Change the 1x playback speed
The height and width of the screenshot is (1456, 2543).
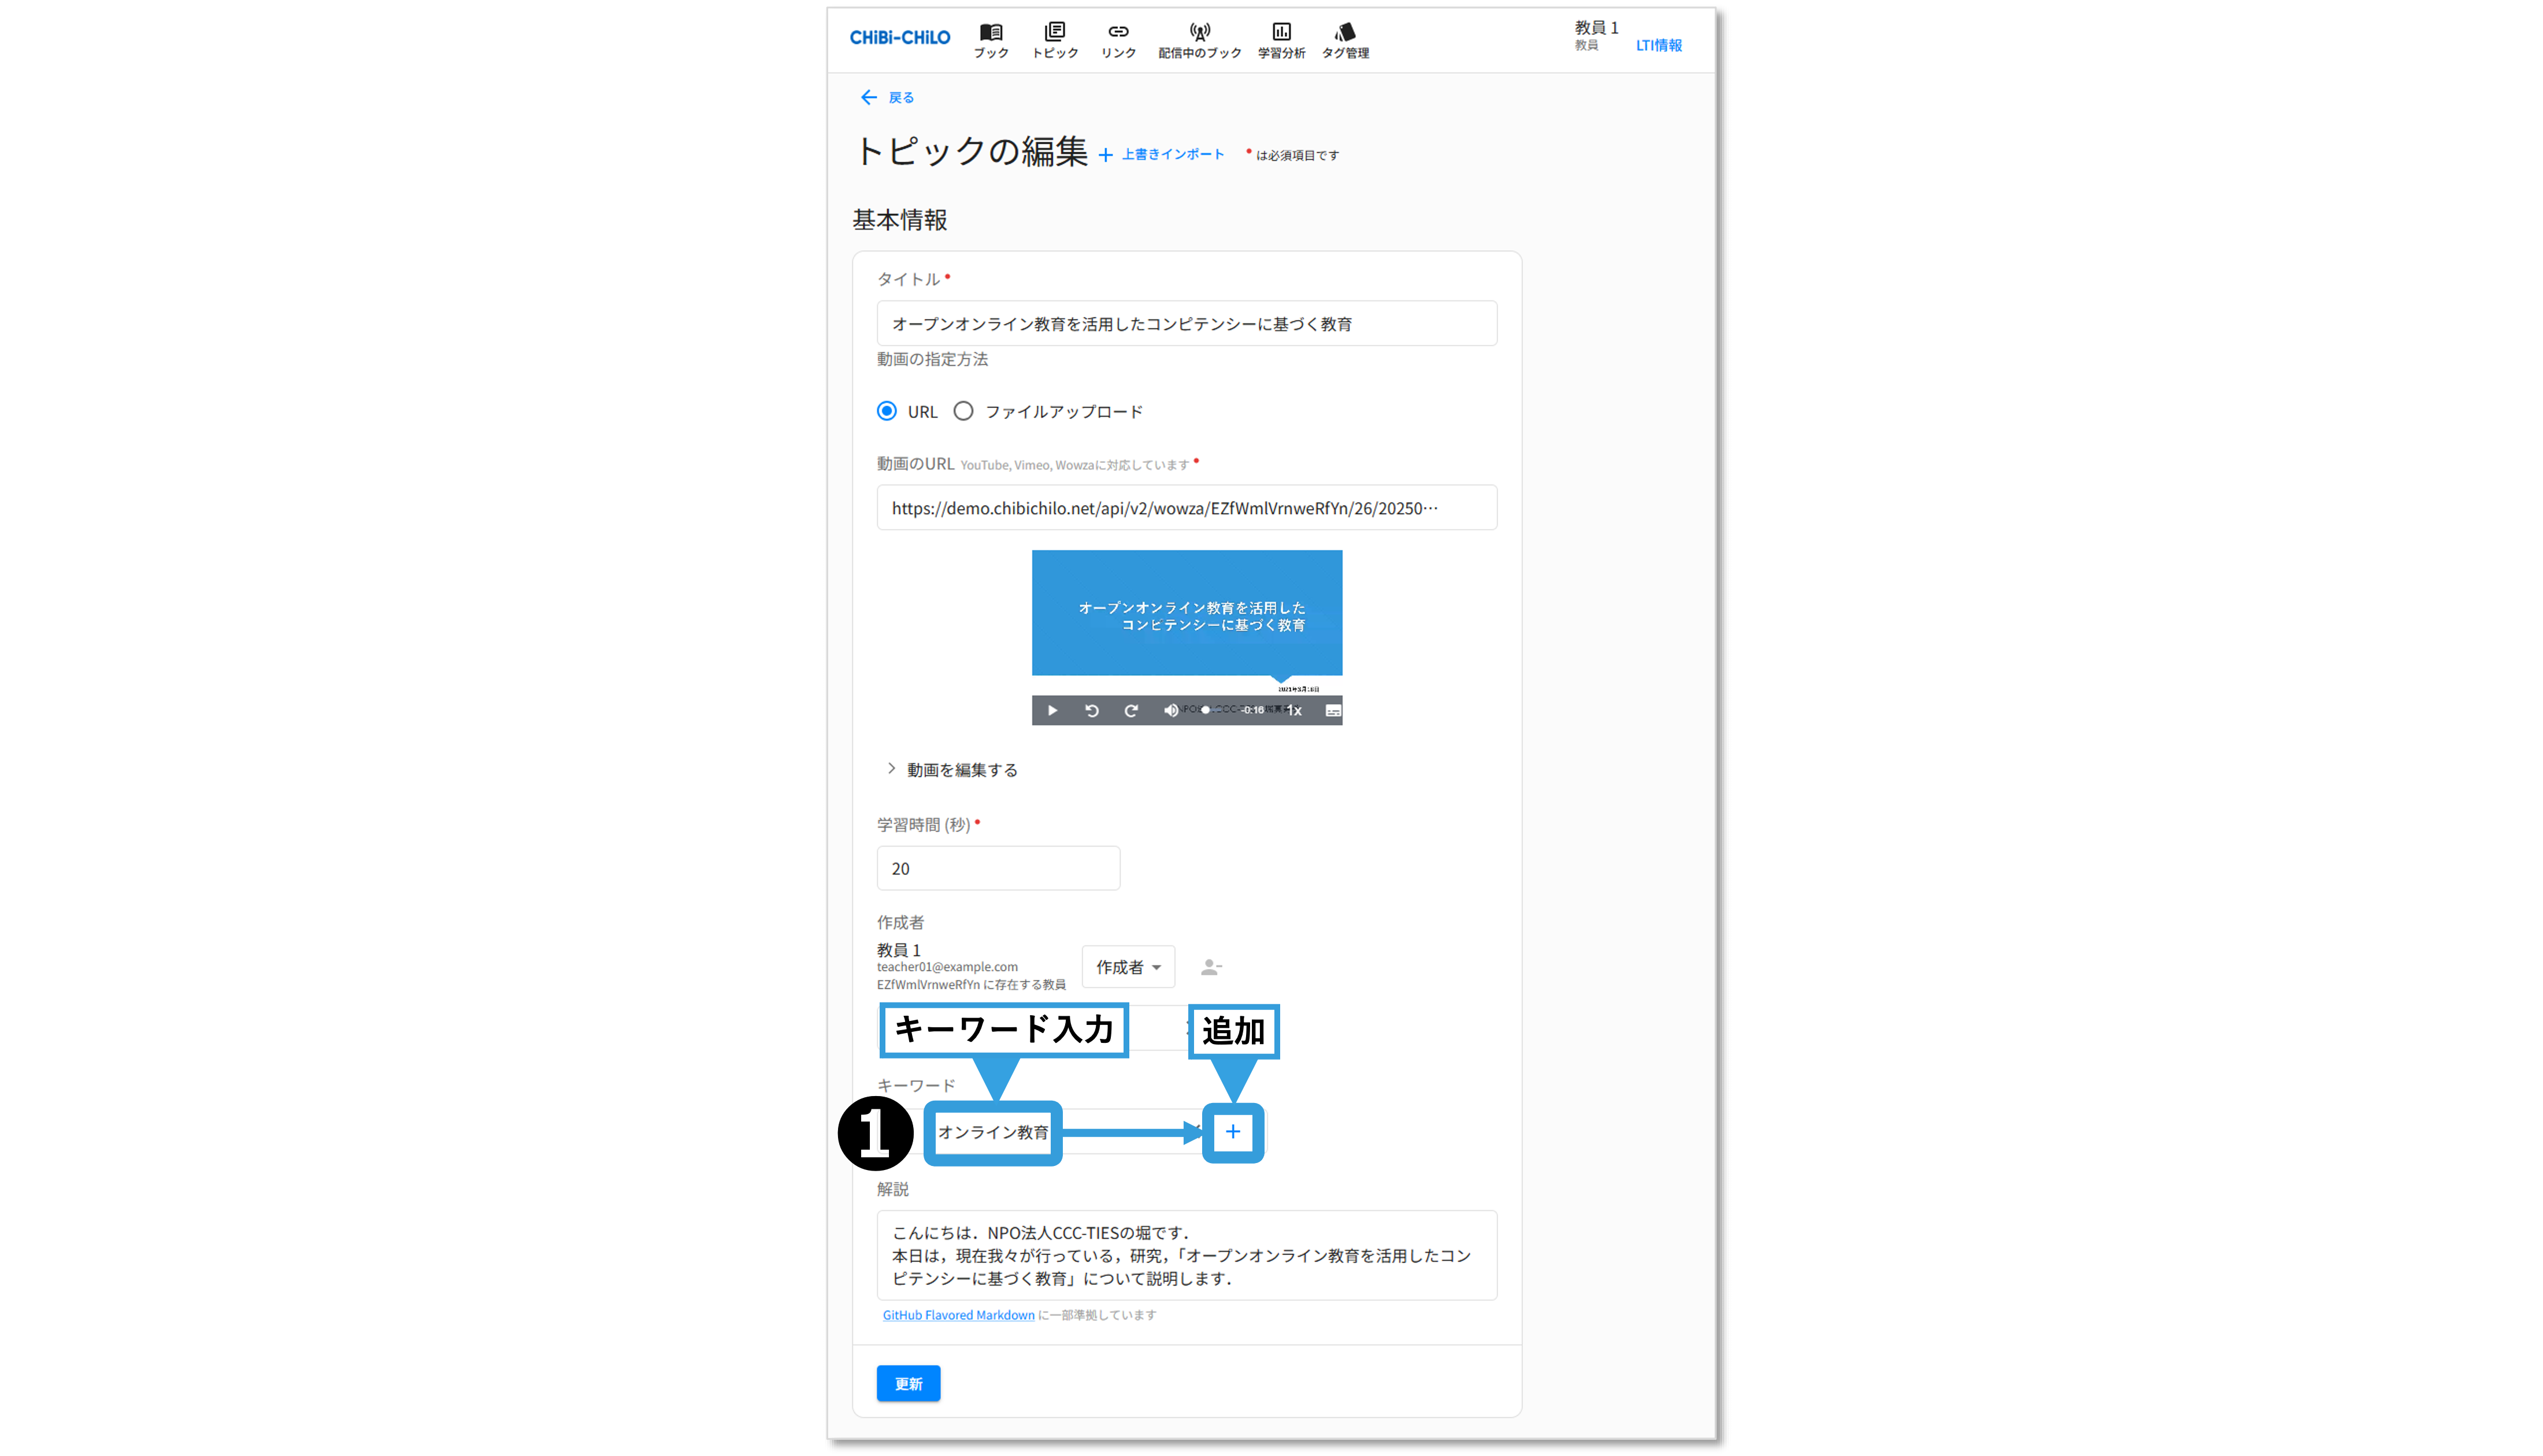(x=1294, y=710)
